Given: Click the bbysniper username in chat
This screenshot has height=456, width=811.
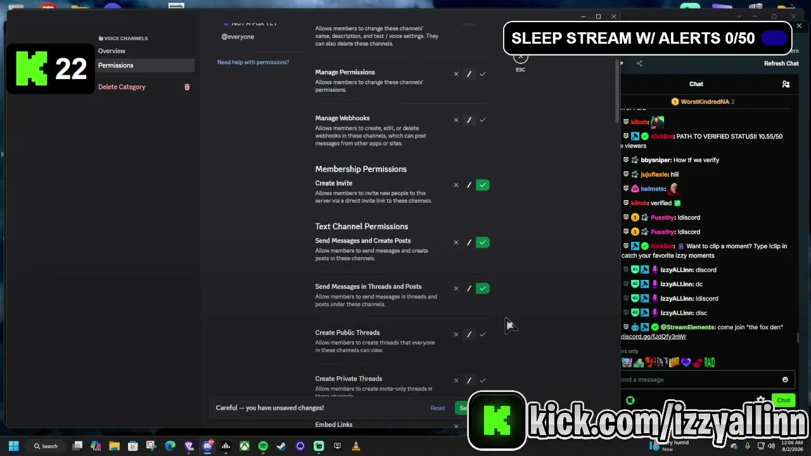Looking at the screenshot, I should point(656,160).
